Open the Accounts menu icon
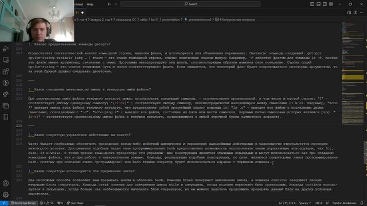The height and width of the screenshot is (206, 367). pyautogui.click(x=6, y=183)
